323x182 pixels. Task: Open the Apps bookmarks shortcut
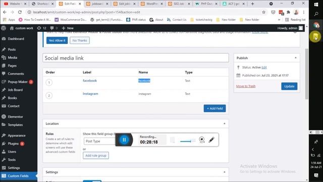(x=9, y=20)
